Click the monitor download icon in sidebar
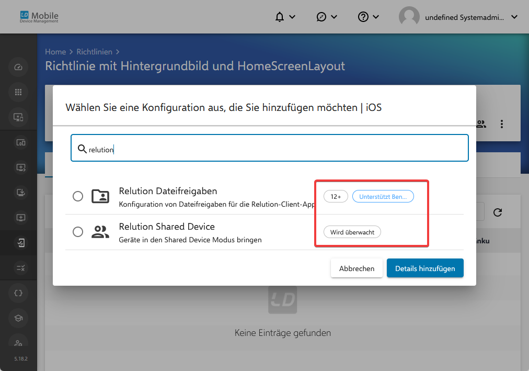 click(20, 193)
